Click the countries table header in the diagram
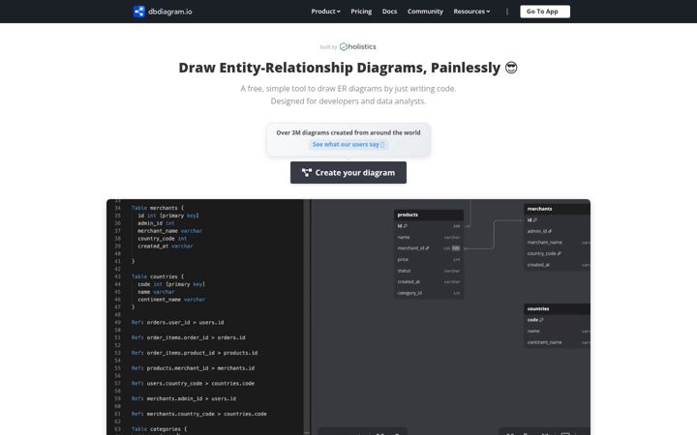Image resolution: width=697 pixels, height=435 pixels. click(x=557, y=308)
